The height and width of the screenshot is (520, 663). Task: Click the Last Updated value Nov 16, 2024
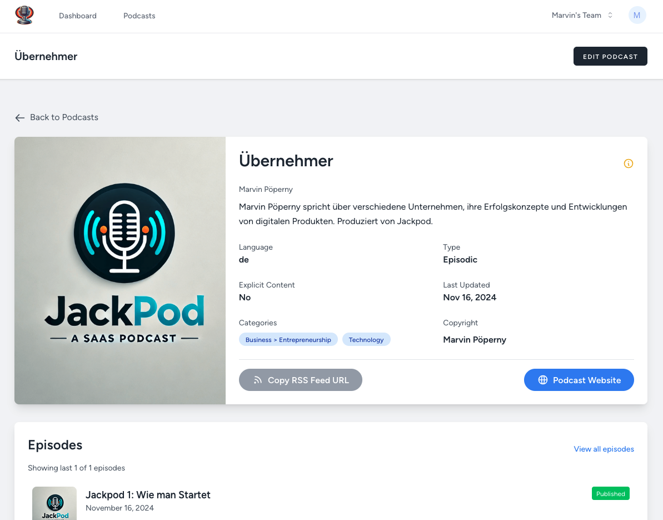(470, 298)
